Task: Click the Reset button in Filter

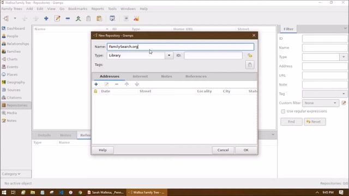Action: point(315,122)
